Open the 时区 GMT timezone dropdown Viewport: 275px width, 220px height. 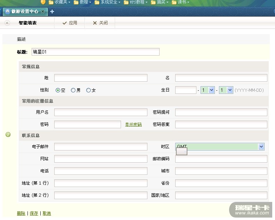click(261, 147)
